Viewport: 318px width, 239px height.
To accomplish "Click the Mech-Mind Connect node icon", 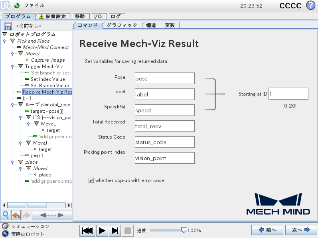I will click(x=19, y=47).
